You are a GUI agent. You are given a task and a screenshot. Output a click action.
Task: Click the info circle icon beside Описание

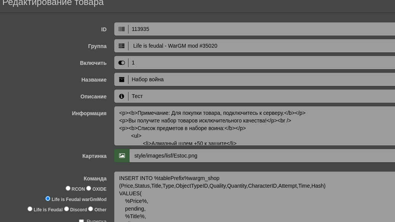(122, 97)
